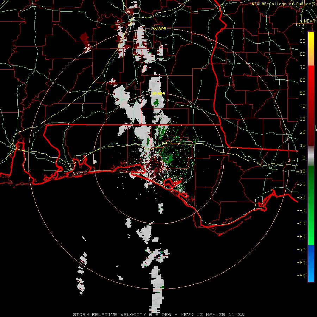
Task: Click the 50 value on the velocity scale
Action: point(303,93)
